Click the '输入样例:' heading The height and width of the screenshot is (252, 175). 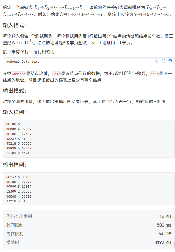coord(14,112)
